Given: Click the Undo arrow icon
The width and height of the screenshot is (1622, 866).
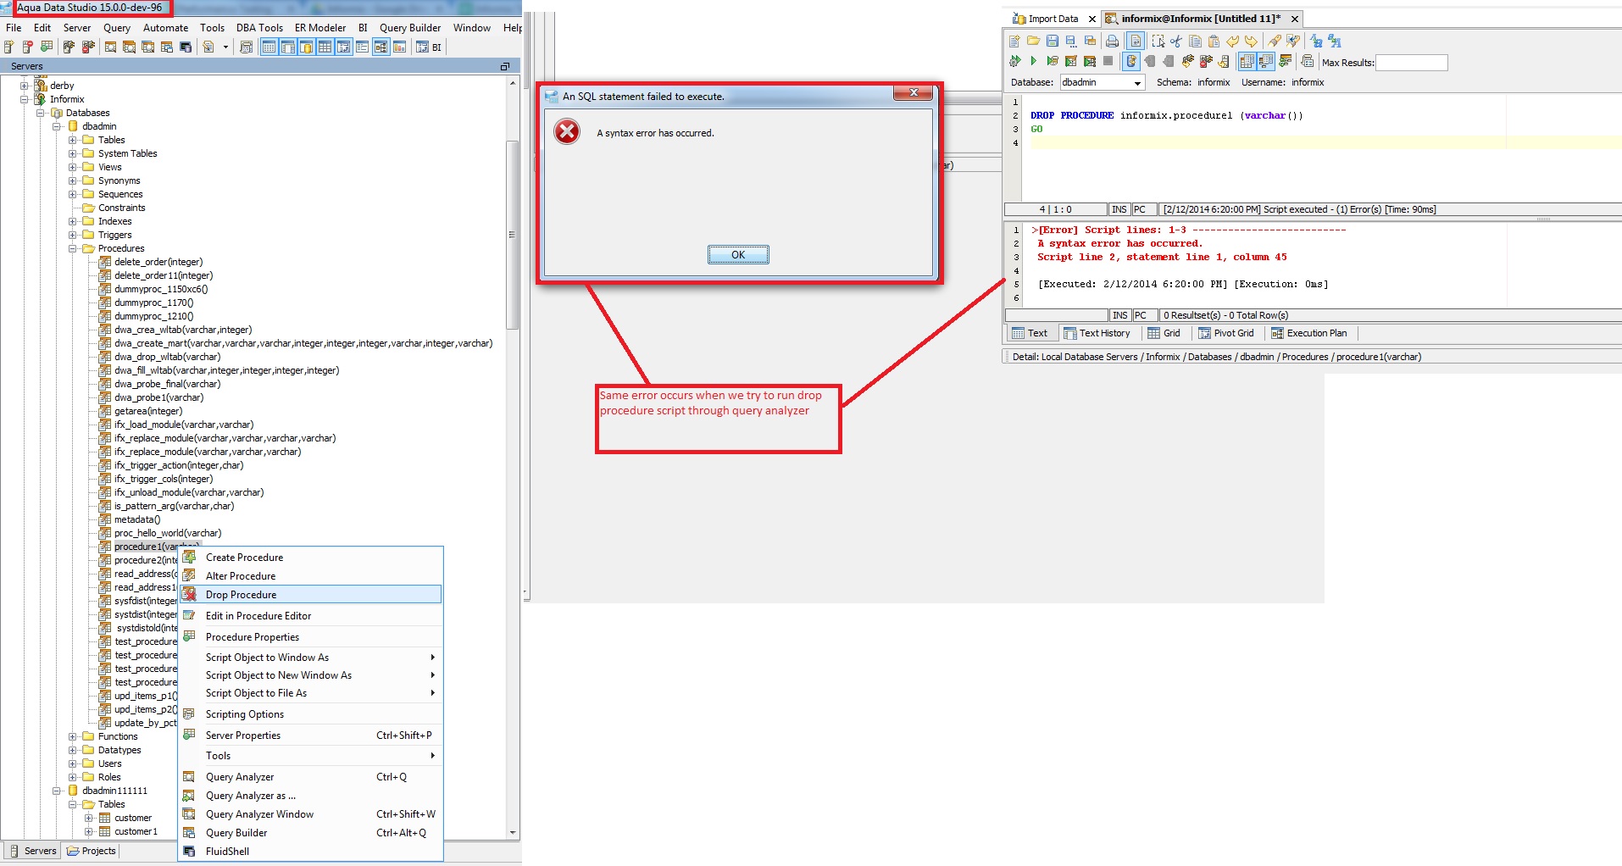Looking at the screenshot, I should [1232, 41].
